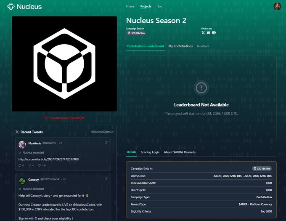Click the Nucleus logo icon
286x221 pixels.
[11, 6]
